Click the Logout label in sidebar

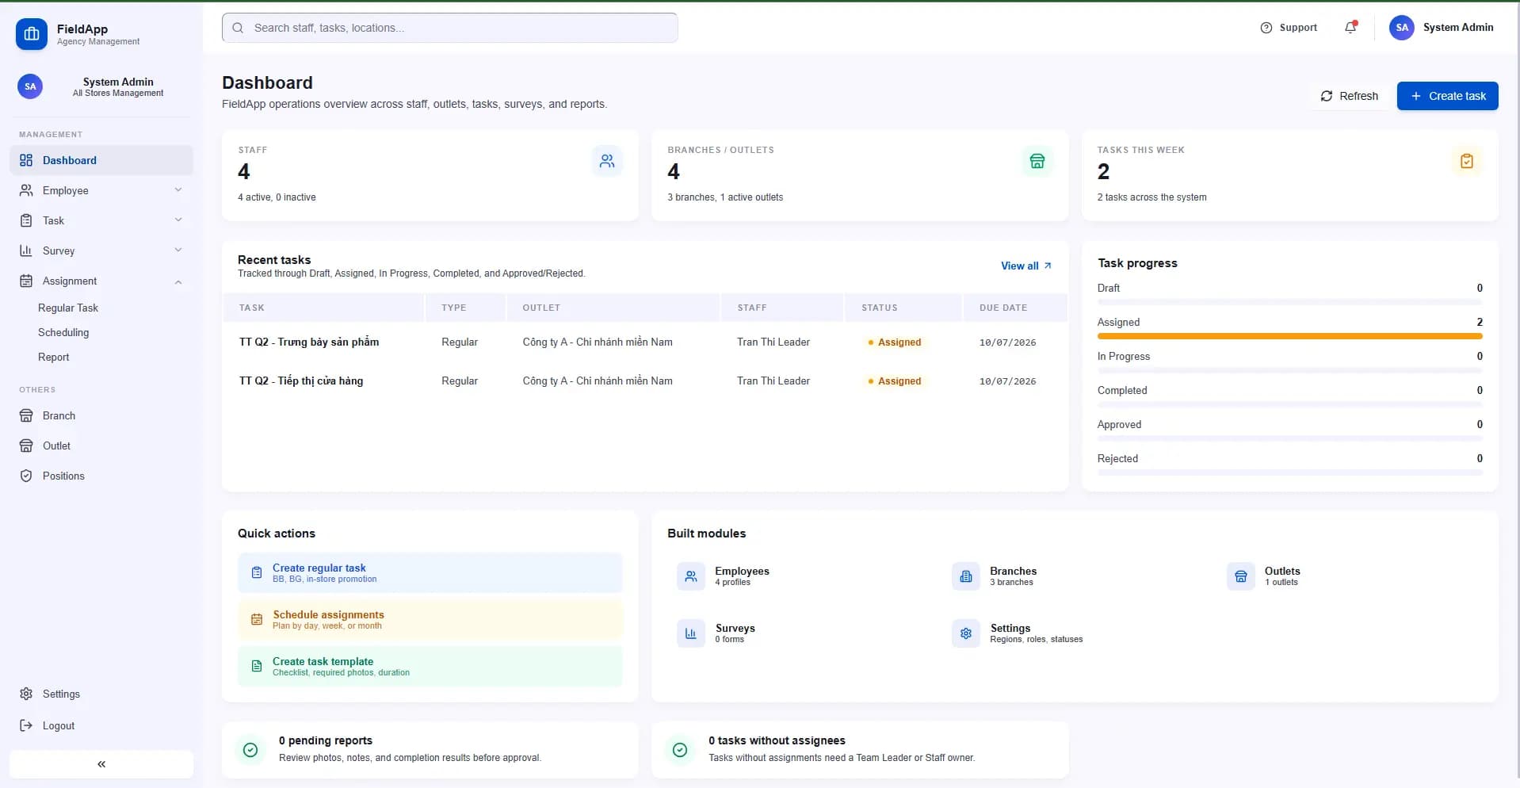59,725
